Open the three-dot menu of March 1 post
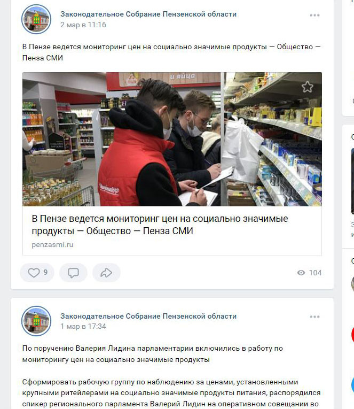Screen dimensions: 354x409 [314, 317]
